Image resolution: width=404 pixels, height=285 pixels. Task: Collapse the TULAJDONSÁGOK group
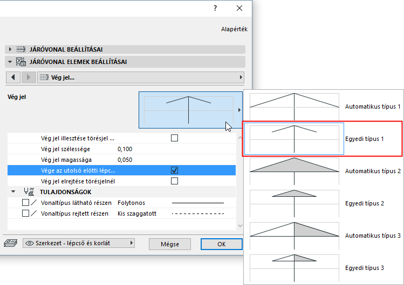(13, 192)
